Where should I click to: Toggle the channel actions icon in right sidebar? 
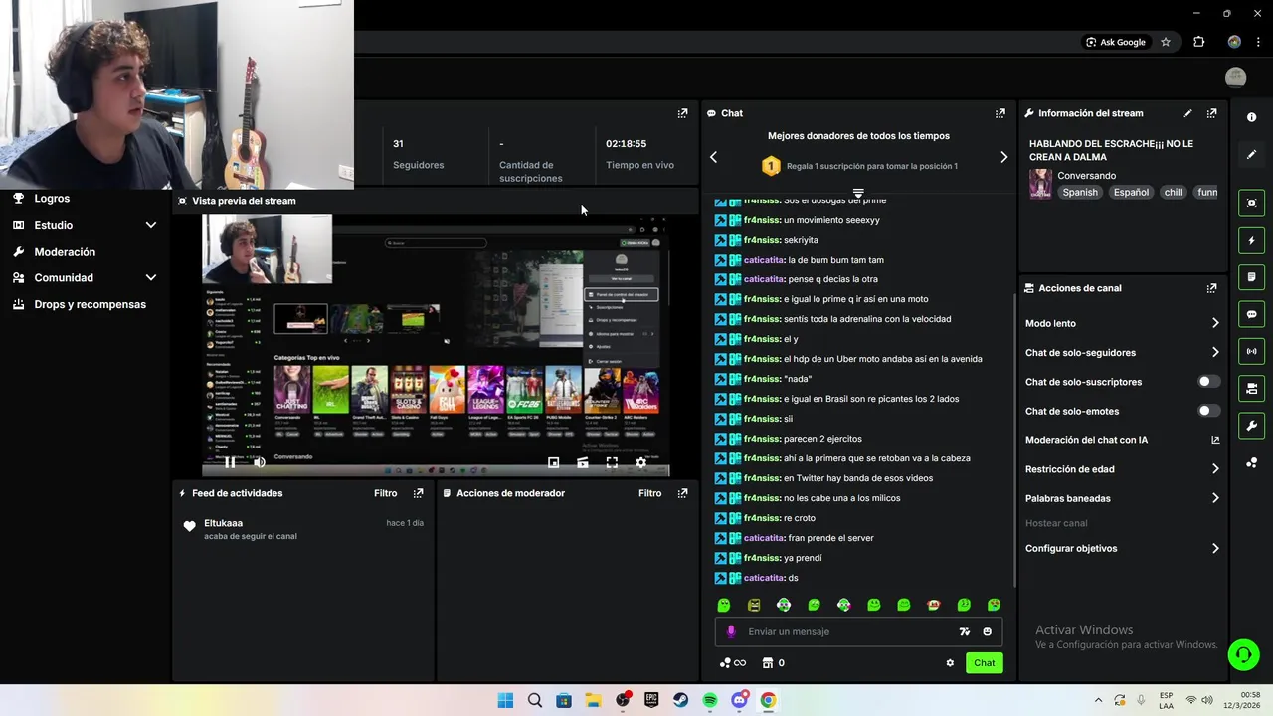pyautogui.click(x=1251, y=388)
